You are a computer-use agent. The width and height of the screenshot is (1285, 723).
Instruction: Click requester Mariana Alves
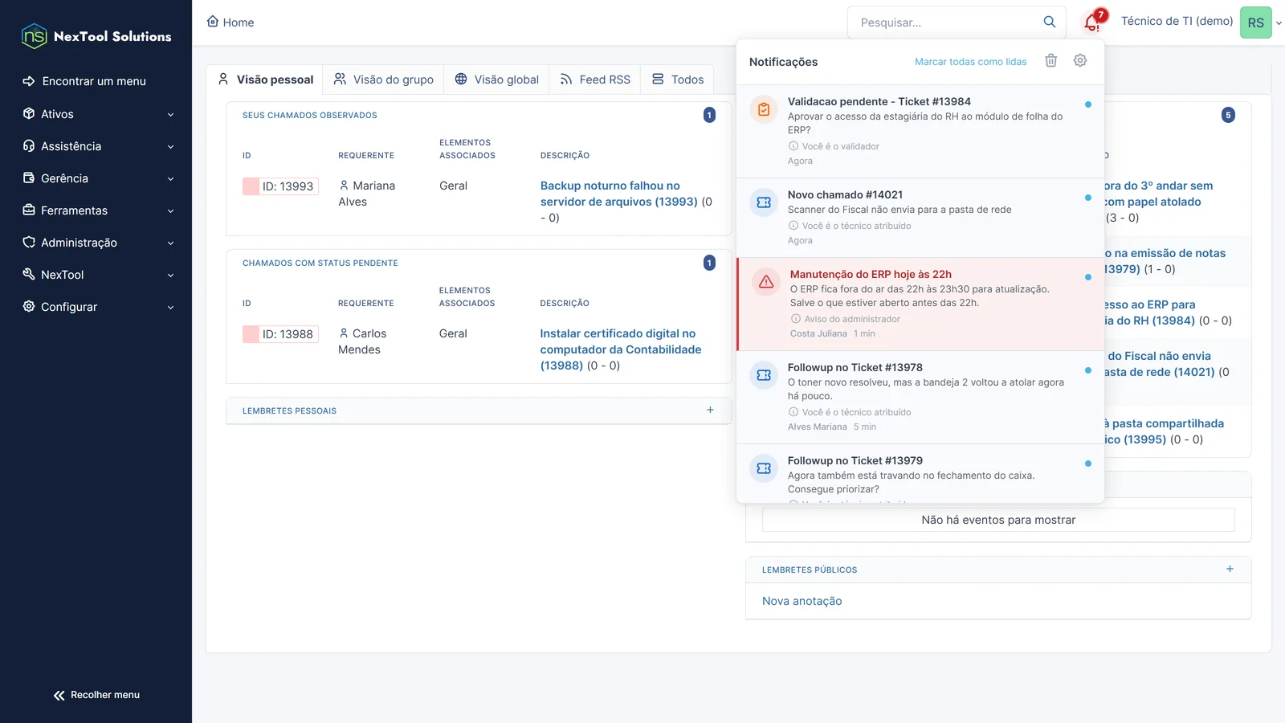click(367, 194)
